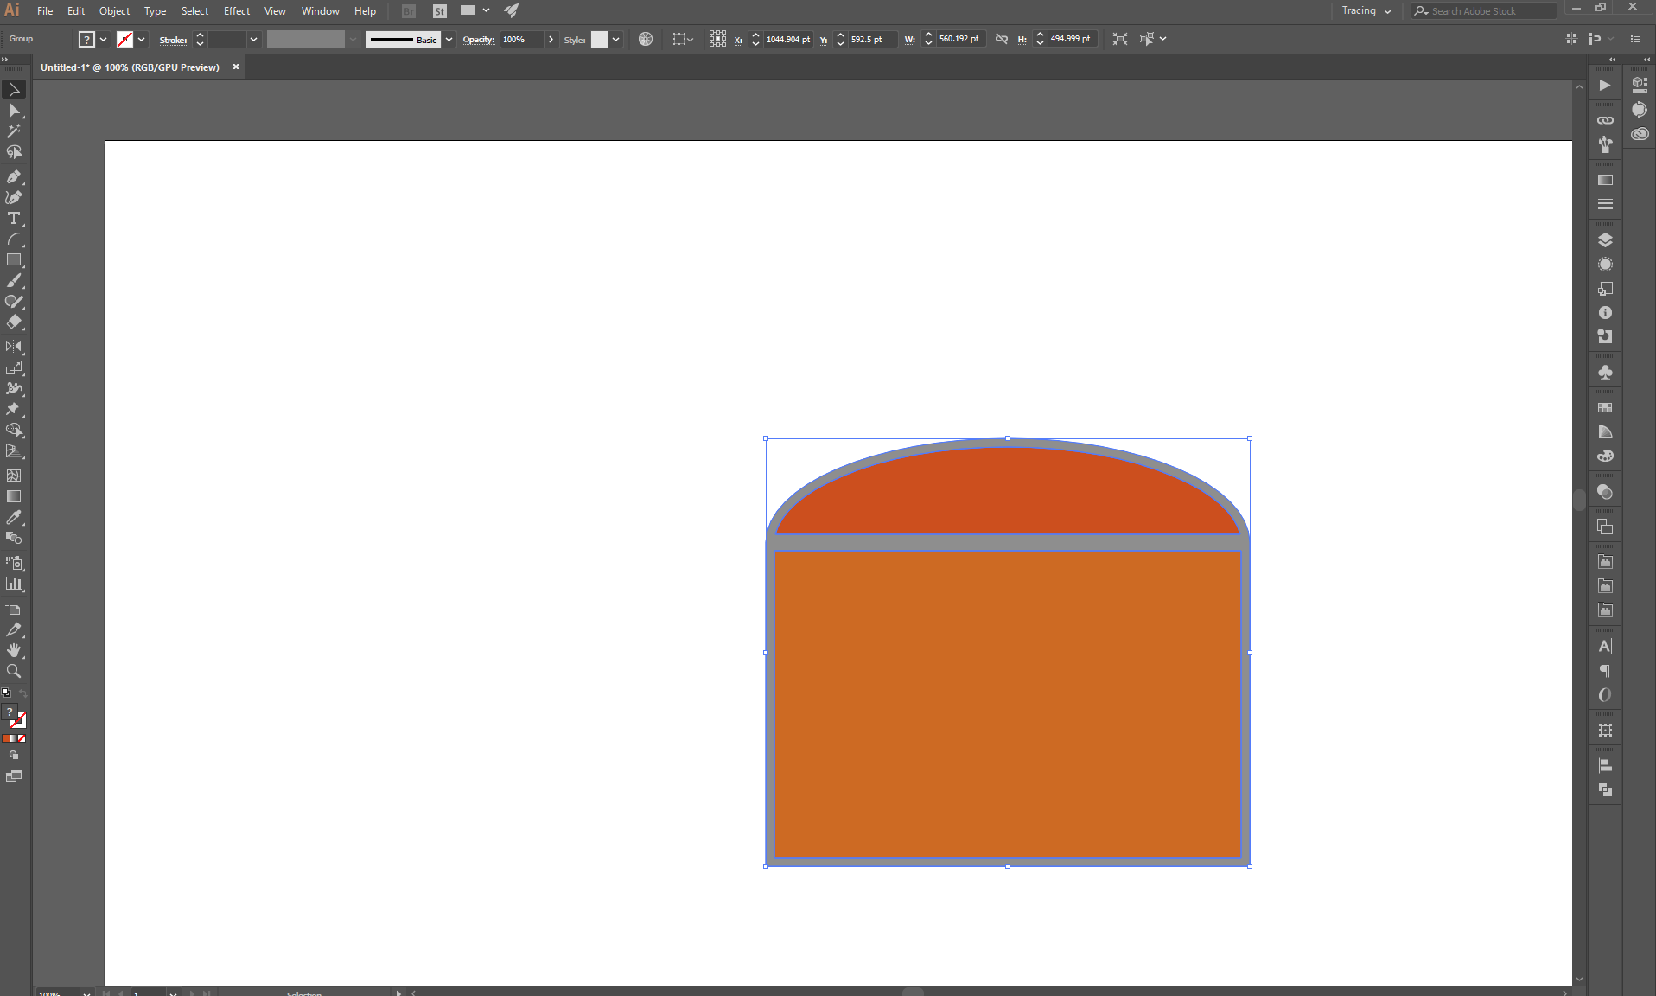Select the Eyedropper tool

14,517
